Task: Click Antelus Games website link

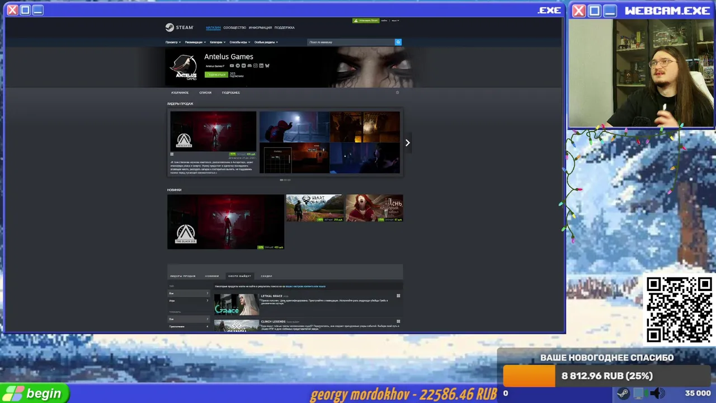Action: (x=215, y=65)
